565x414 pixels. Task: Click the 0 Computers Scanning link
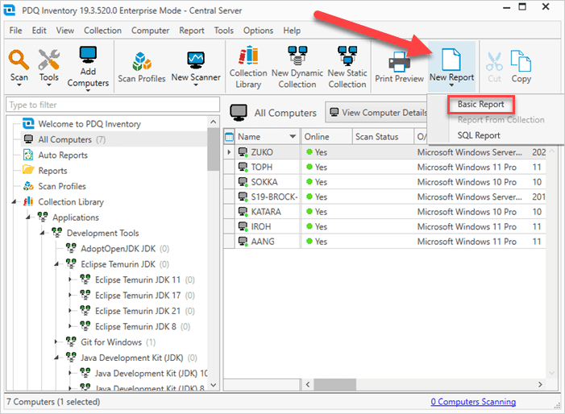tap(473, 401)
